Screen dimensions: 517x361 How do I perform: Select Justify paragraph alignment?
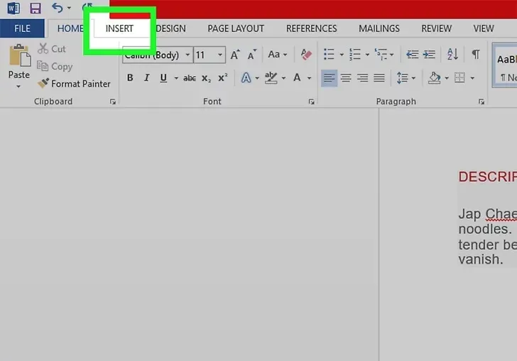pos(379,78)
